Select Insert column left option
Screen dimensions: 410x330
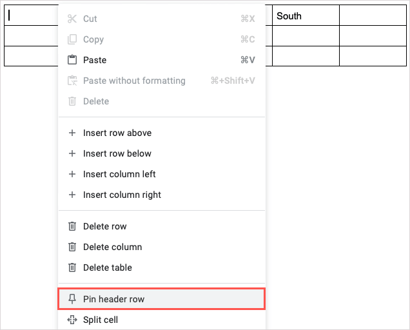(119, 174)
